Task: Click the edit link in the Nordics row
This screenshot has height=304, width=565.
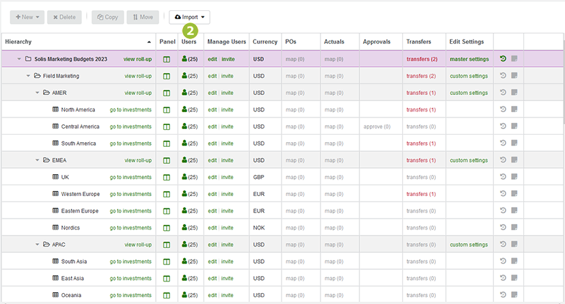Action: pyautogui.click(x=212, y=227)
